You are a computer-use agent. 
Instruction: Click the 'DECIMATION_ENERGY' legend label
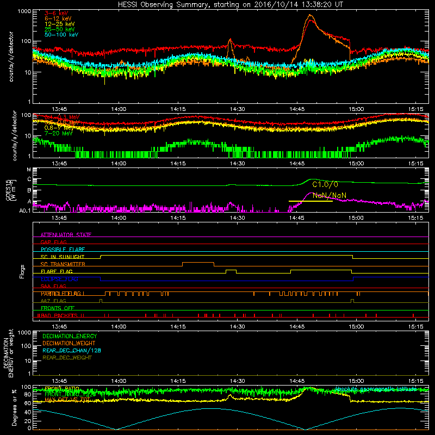pos(70,336)
